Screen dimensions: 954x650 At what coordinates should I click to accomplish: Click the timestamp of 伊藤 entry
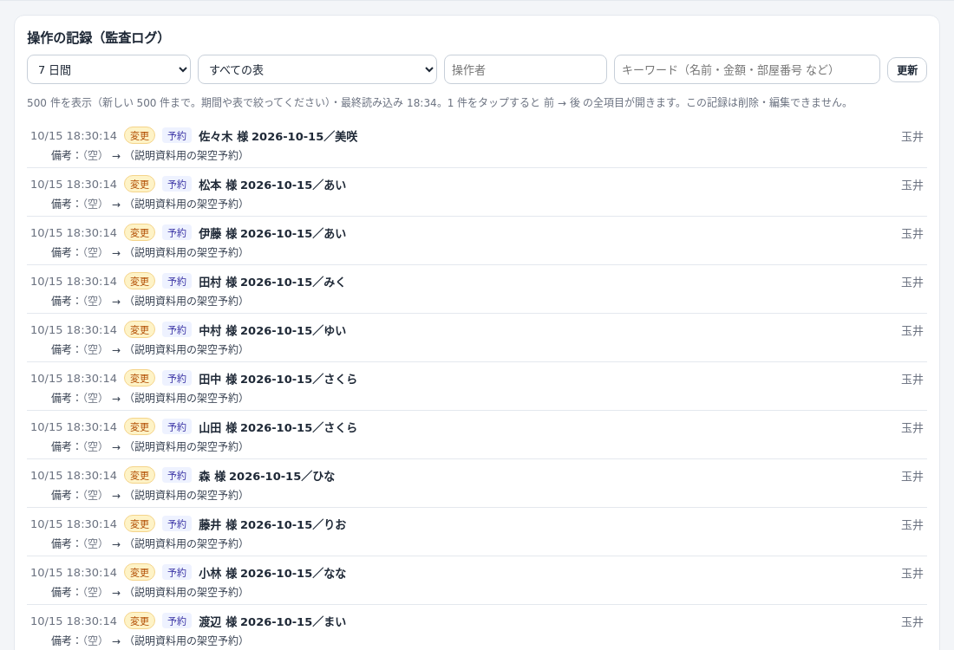tap(74, 233)
